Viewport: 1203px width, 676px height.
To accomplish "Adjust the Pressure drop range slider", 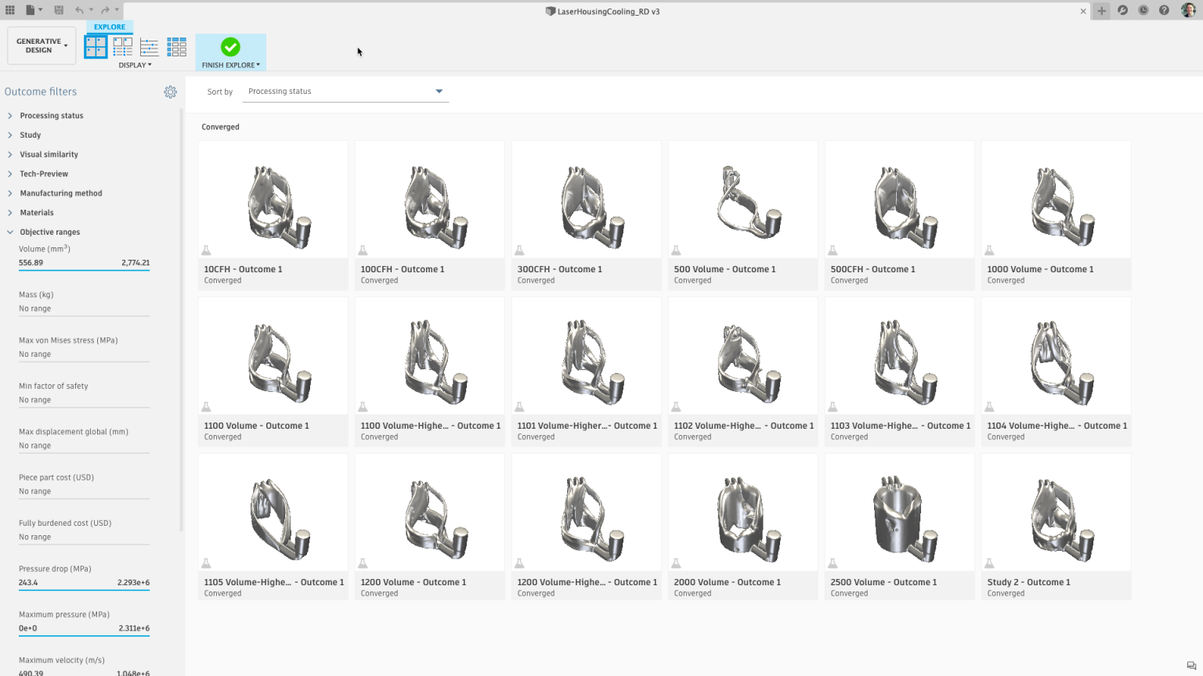I will pyautogui.click(x=84, y=591).
